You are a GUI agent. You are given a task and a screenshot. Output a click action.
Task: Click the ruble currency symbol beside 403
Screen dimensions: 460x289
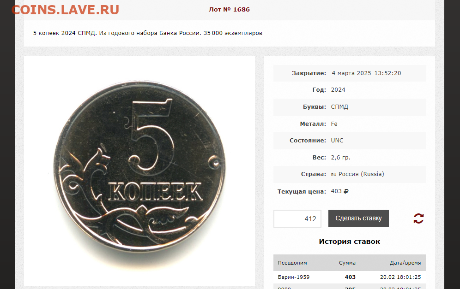(346, 191)
